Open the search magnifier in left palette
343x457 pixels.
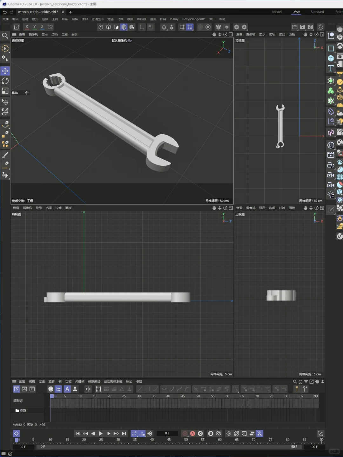point(5,36)
